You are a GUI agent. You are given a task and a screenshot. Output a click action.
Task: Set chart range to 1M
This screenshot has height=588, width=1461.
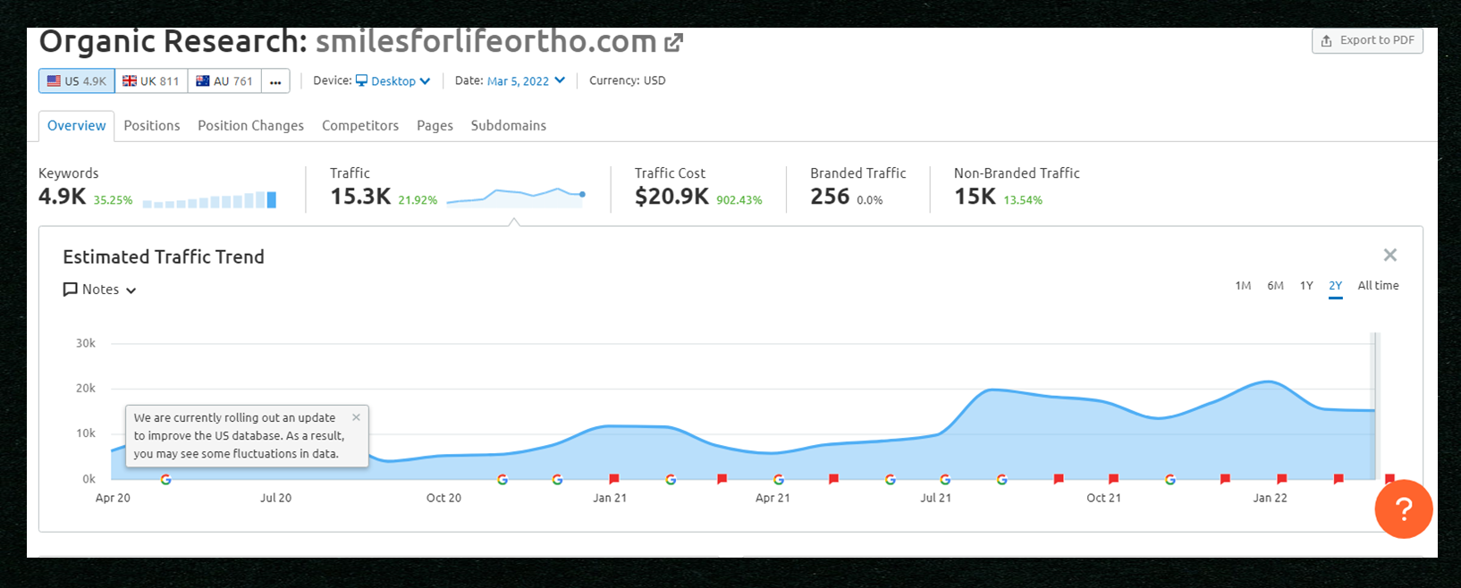click(x=1243, y=286)
